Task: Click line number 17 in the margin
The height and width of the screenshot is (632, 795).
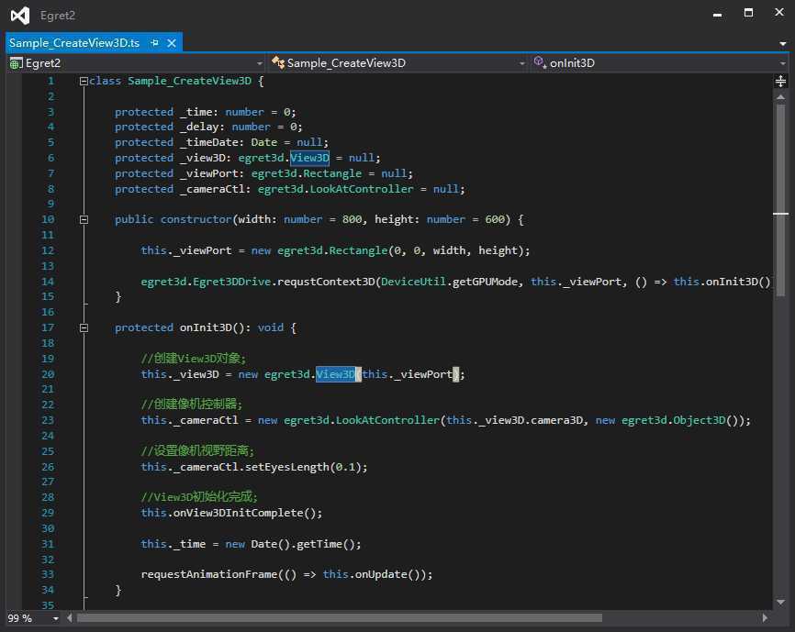Action: [x=48, y=328]
